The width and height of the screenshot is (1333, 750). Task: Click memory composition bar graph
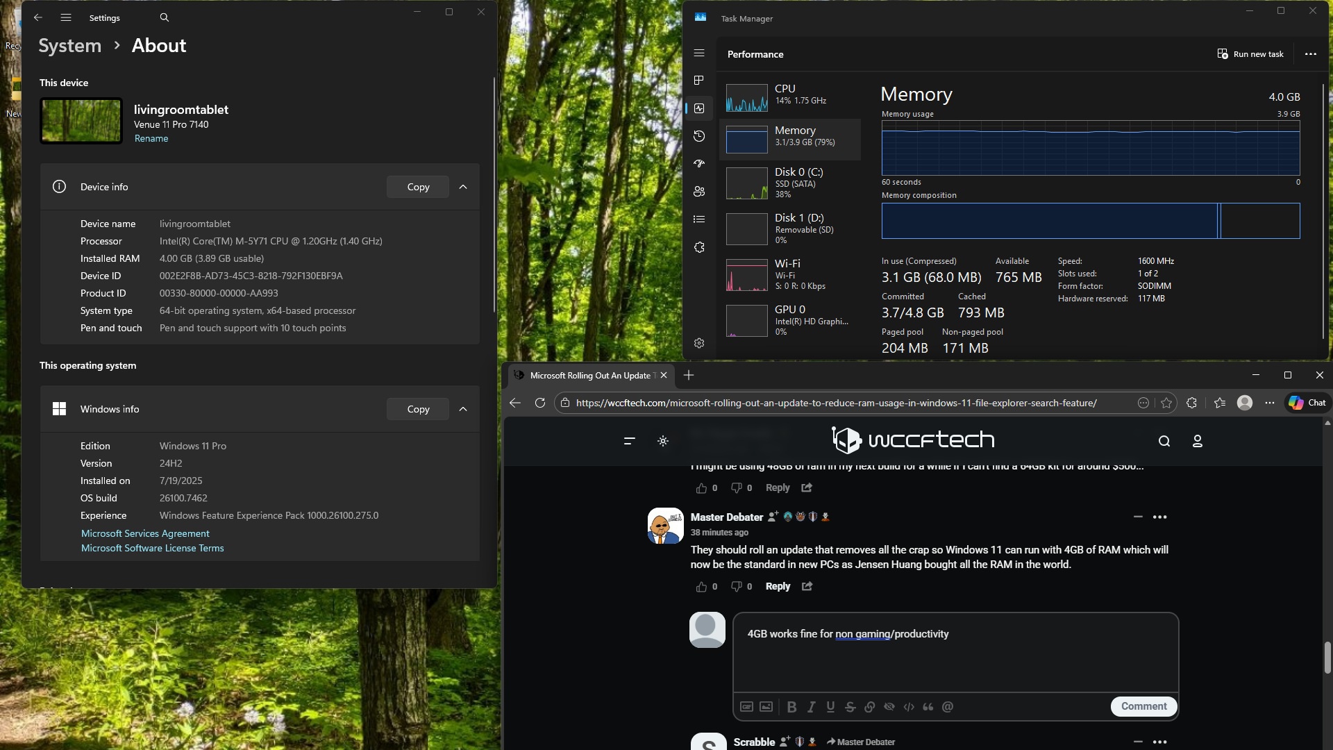(x=1090, y=221)
